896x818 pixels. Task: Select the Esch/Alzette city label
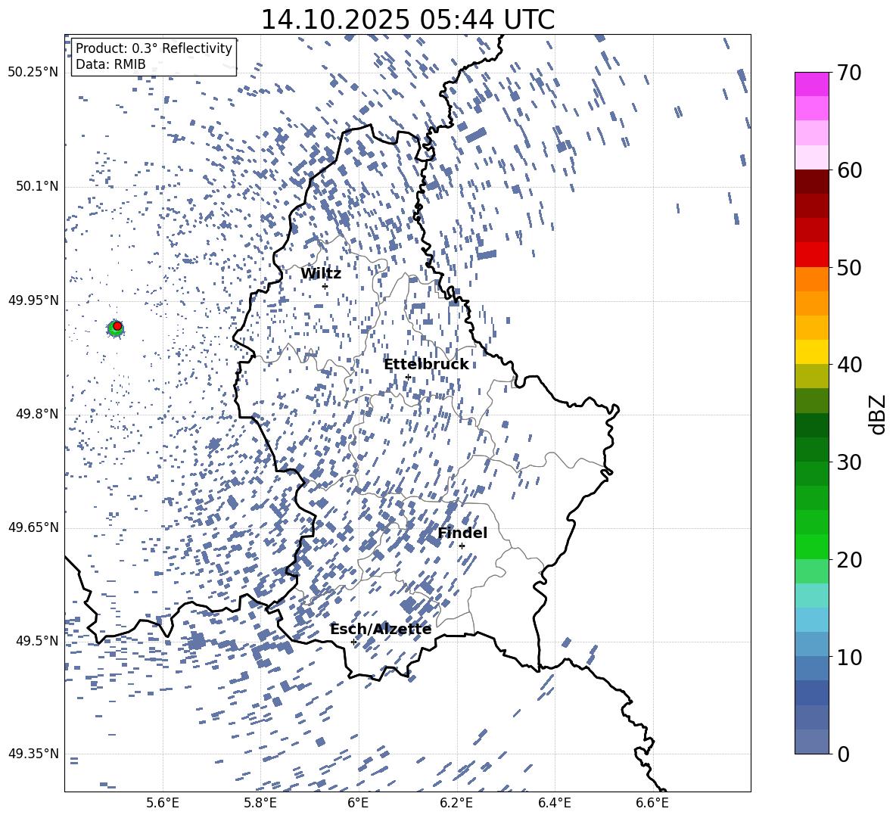click(x=381, y=629)
